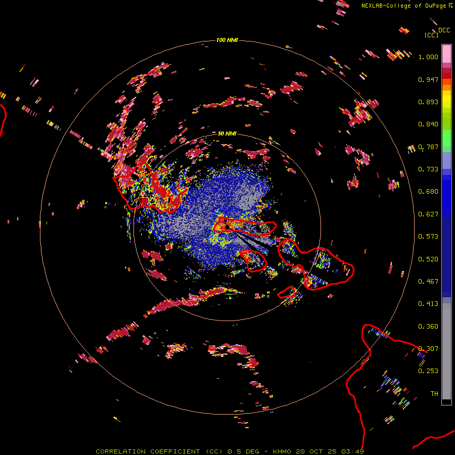Click the CORRELATION COEFFICIENT (CC) caption

159,451
